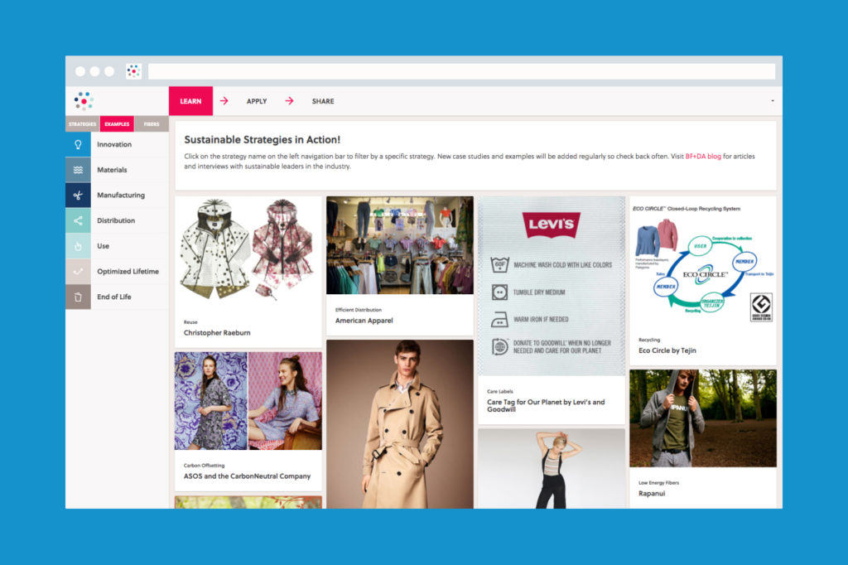Click the Sustainable Strategies in Action heading
Viewport: 848px width, 565px height.
pyautogui.click(x=263, y=140)
